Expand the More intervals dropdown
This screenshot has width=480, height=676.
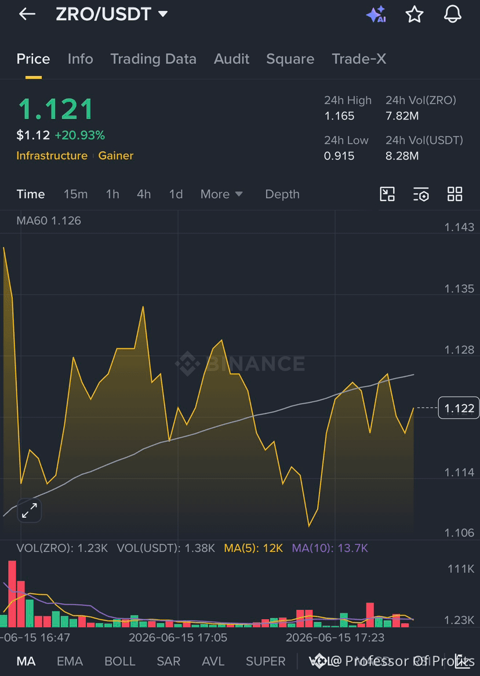pyautogui.click(x=221, y=194)
